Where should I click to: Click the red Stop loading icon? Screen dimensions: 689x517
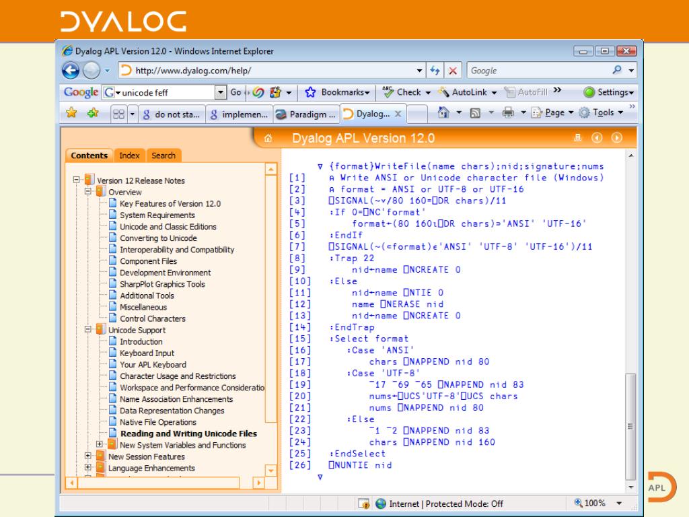[x=453, y=70]
